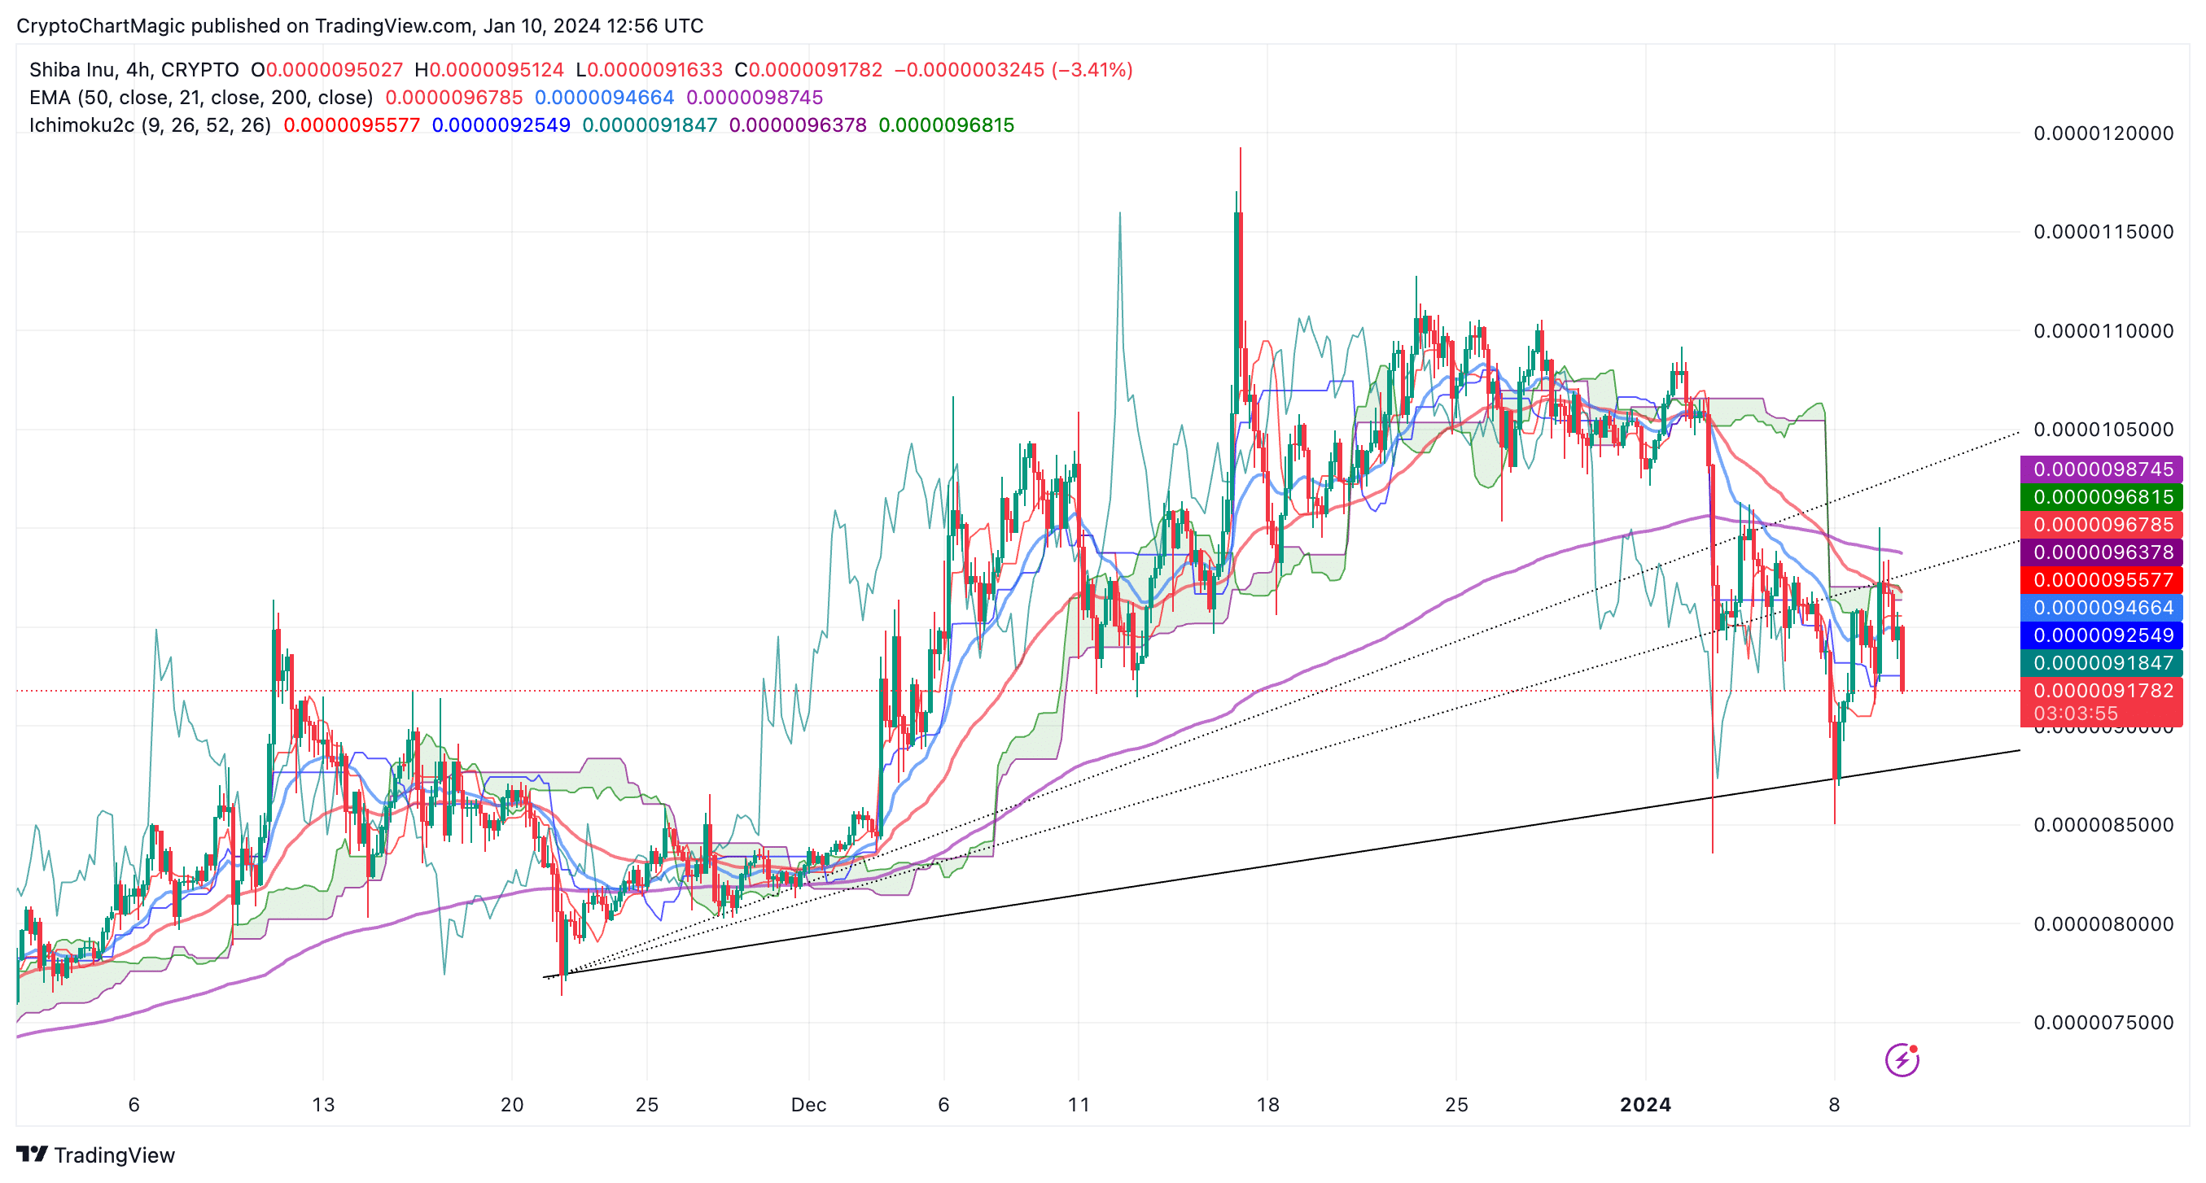2206x1183 pixels.
Task: Click the Dec label on time axis
Action: [x=808, y=1105]
